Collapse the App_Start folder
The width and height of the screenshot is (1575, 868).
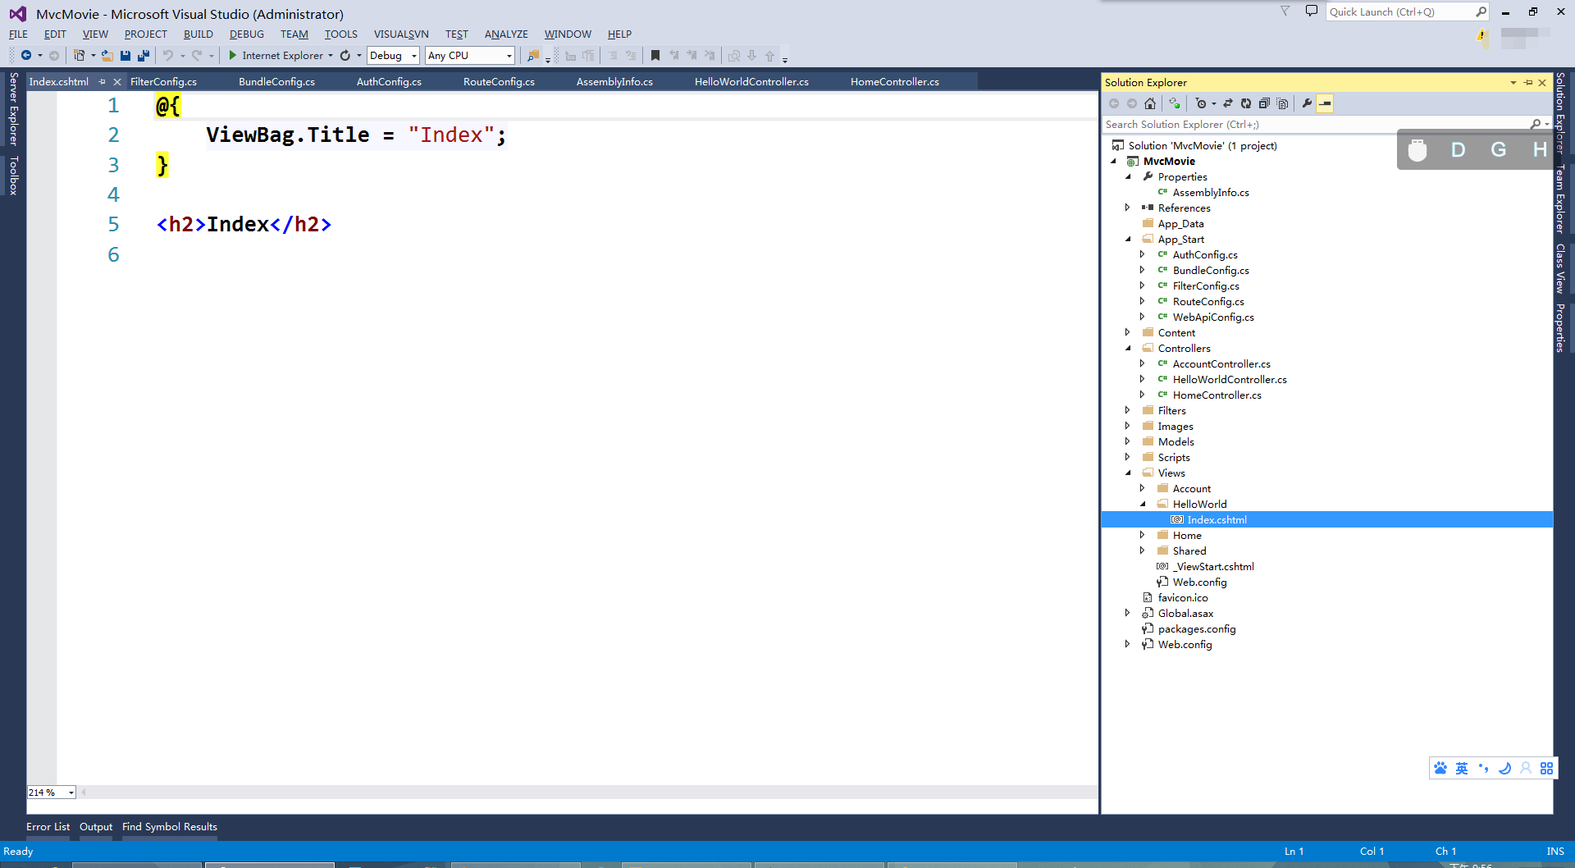1128,240
